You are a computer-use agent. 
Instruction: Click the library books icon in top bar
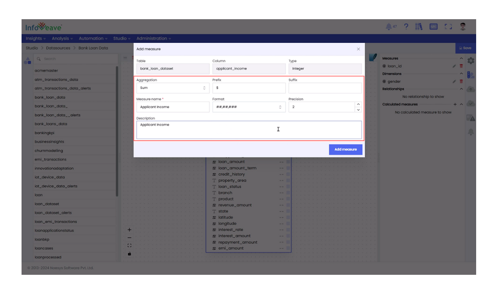pyautogui.click(x=419, y=26)
